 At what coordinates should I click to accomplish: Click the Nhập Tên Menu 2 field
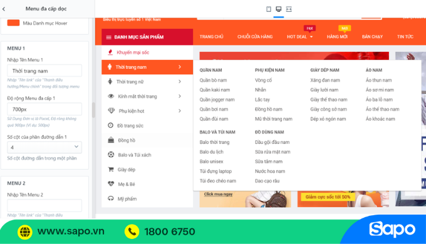point(44,205)
